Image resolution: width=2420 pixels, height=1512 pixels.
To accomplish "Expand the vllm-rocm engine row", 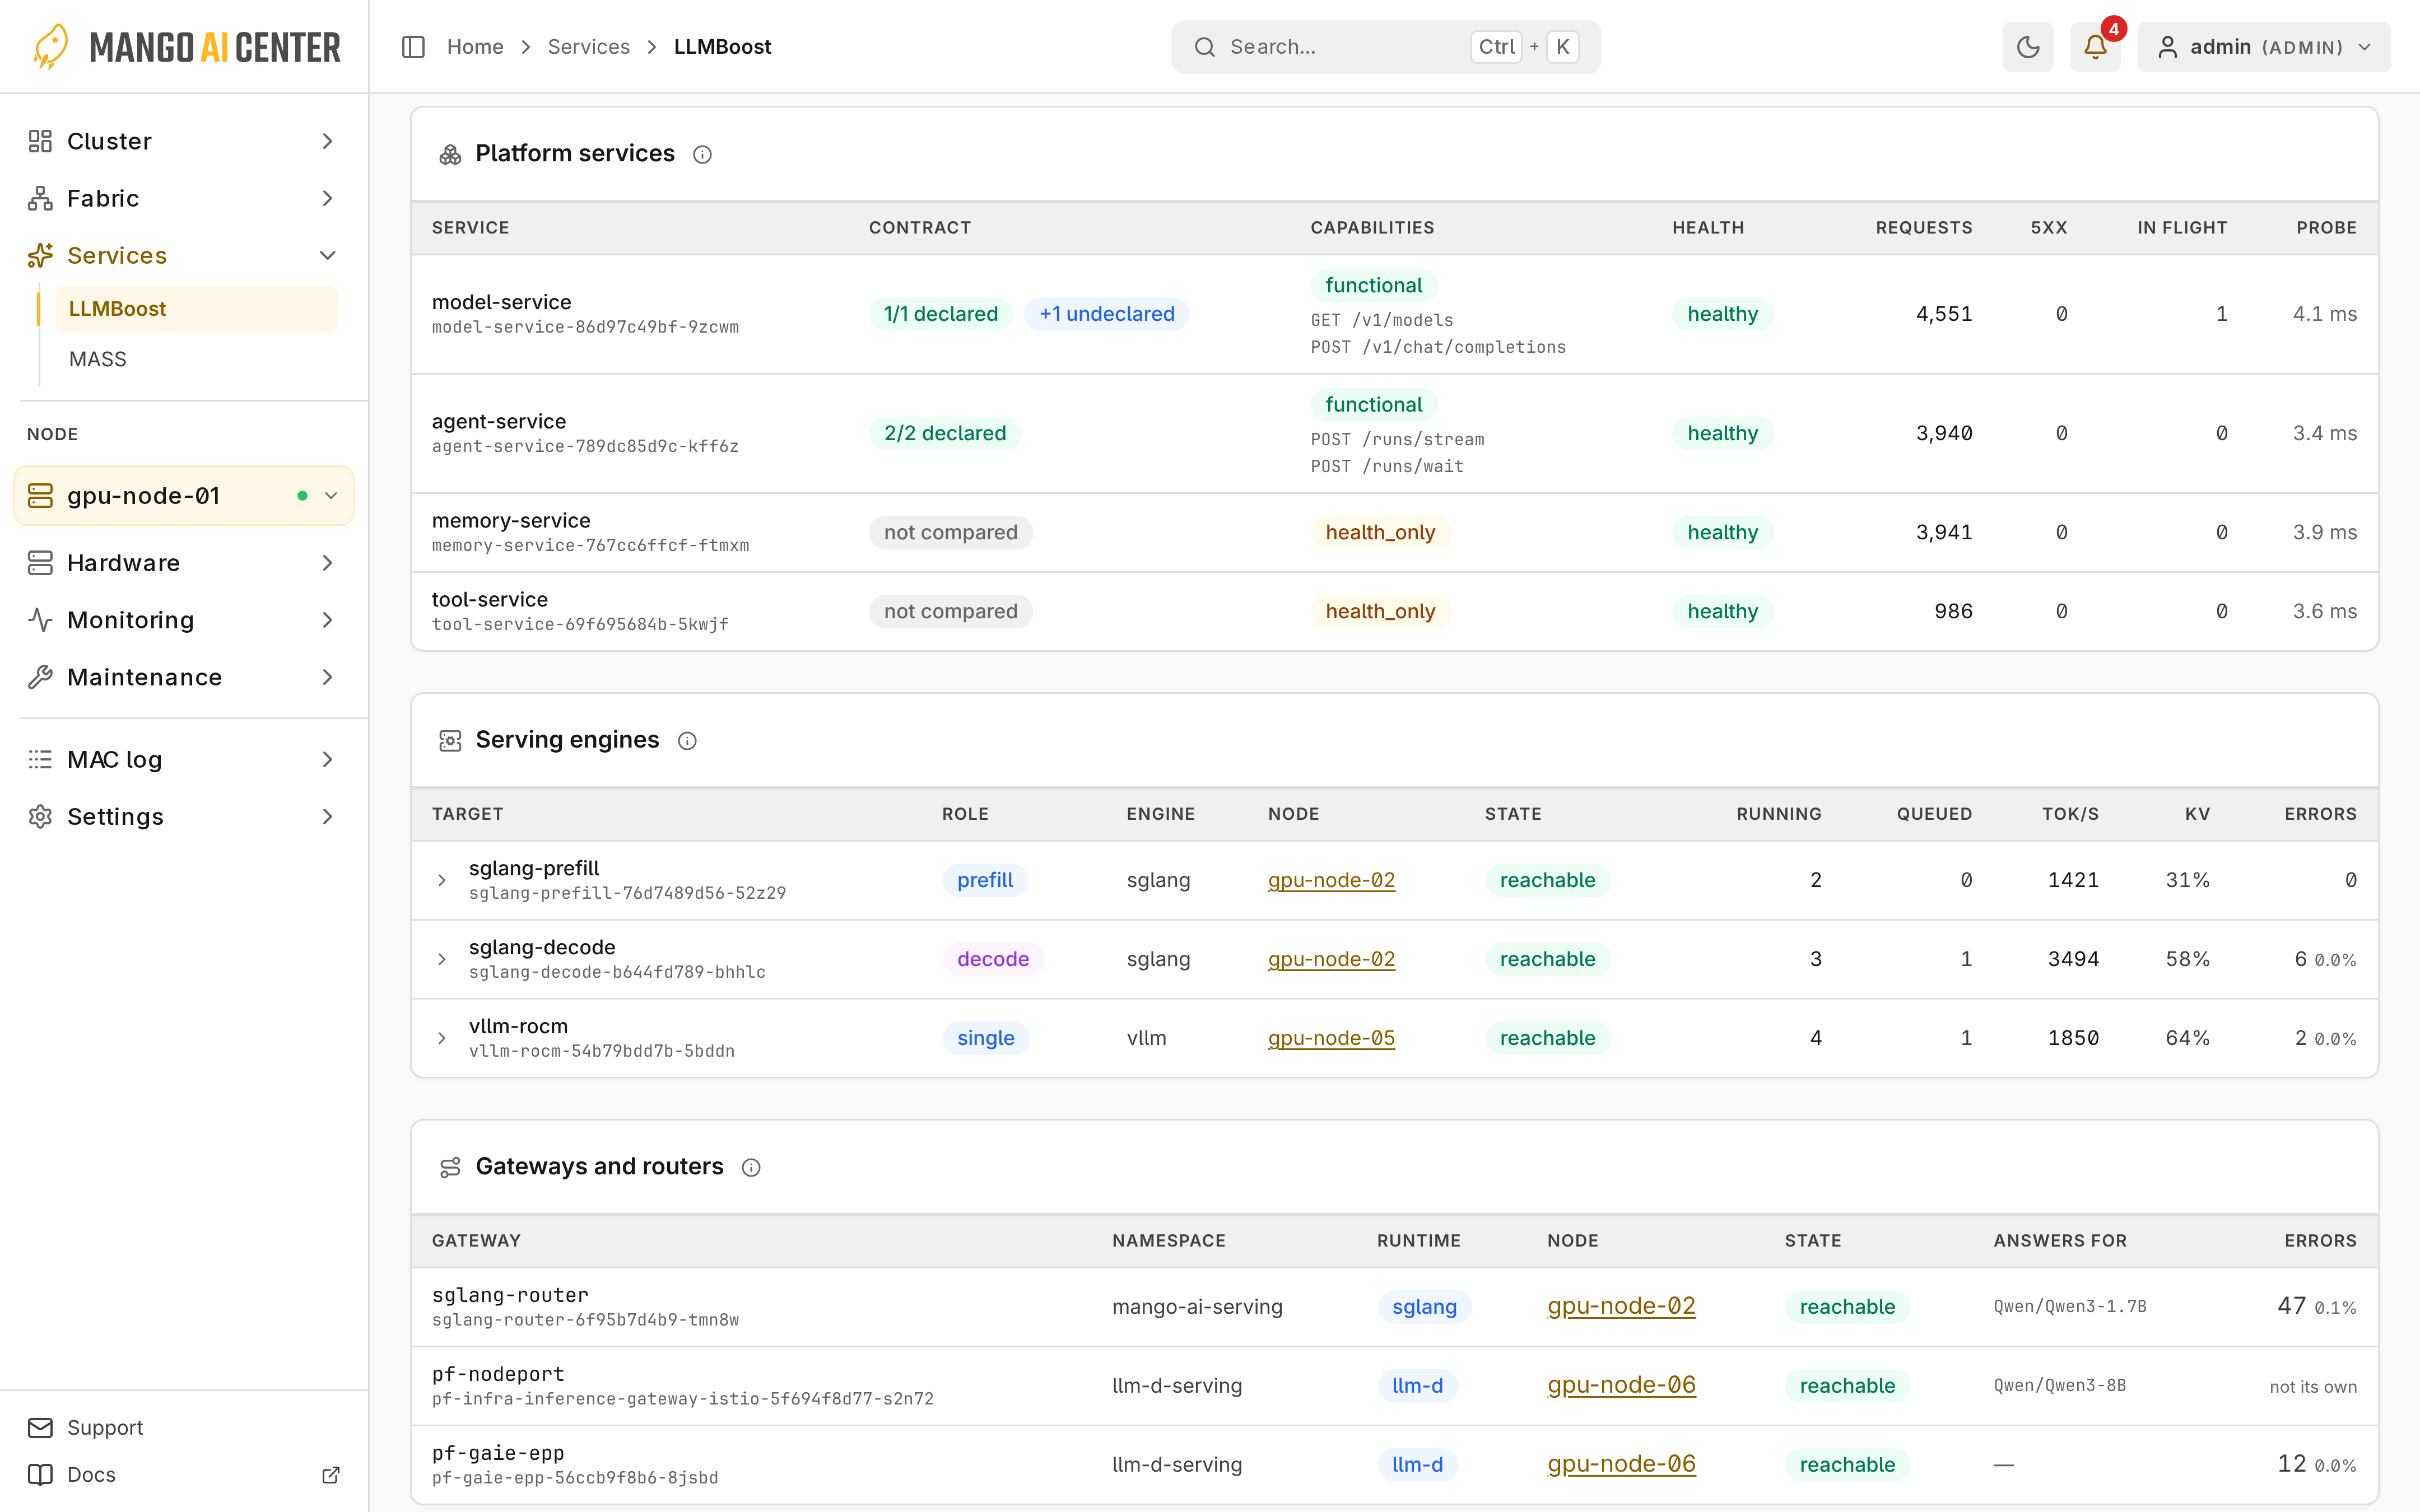I will click(442, 1038).
